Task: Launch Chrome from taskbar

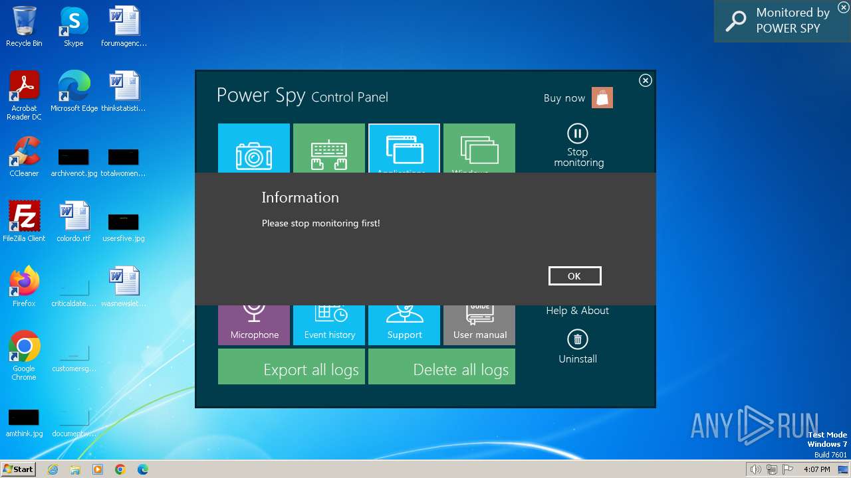Action: (x=120, y=469)
